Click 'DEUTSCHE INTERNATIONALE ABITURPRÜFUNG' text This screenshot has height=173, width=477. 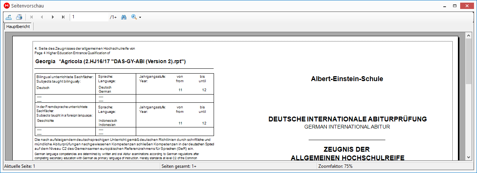point(348,119)
